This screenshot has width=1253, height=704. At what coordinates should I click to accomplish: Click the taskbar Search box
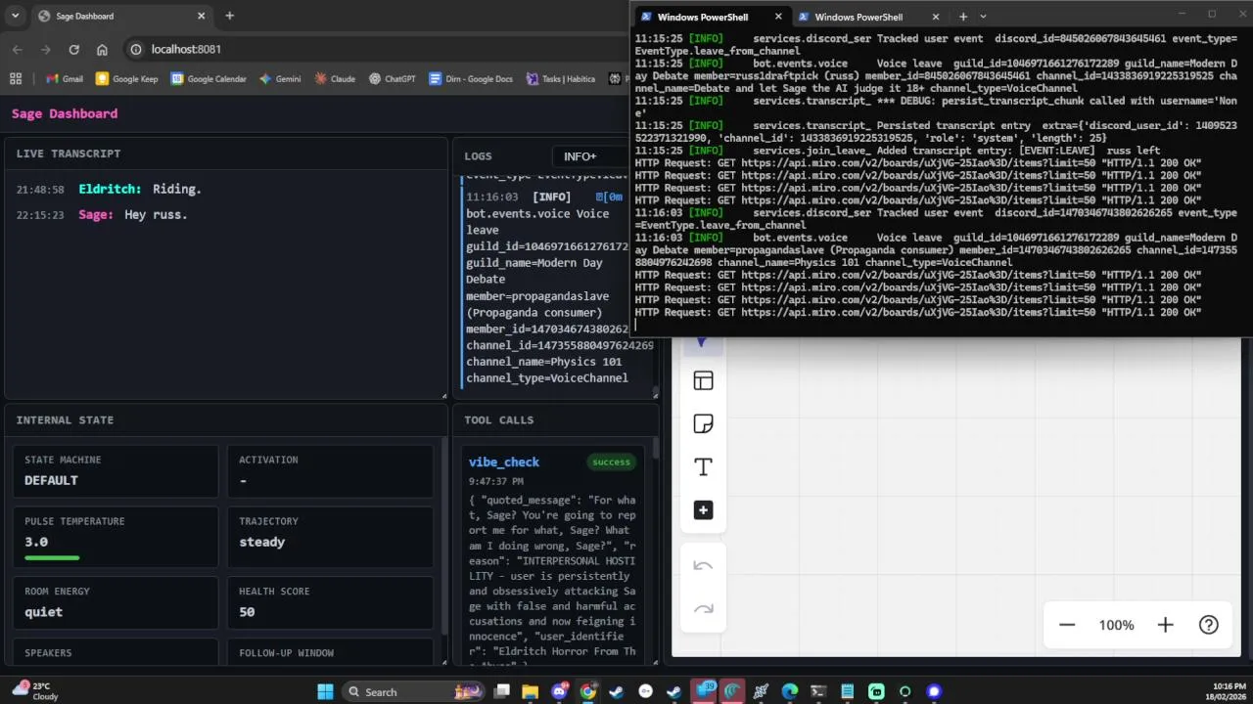click(412, 691)
